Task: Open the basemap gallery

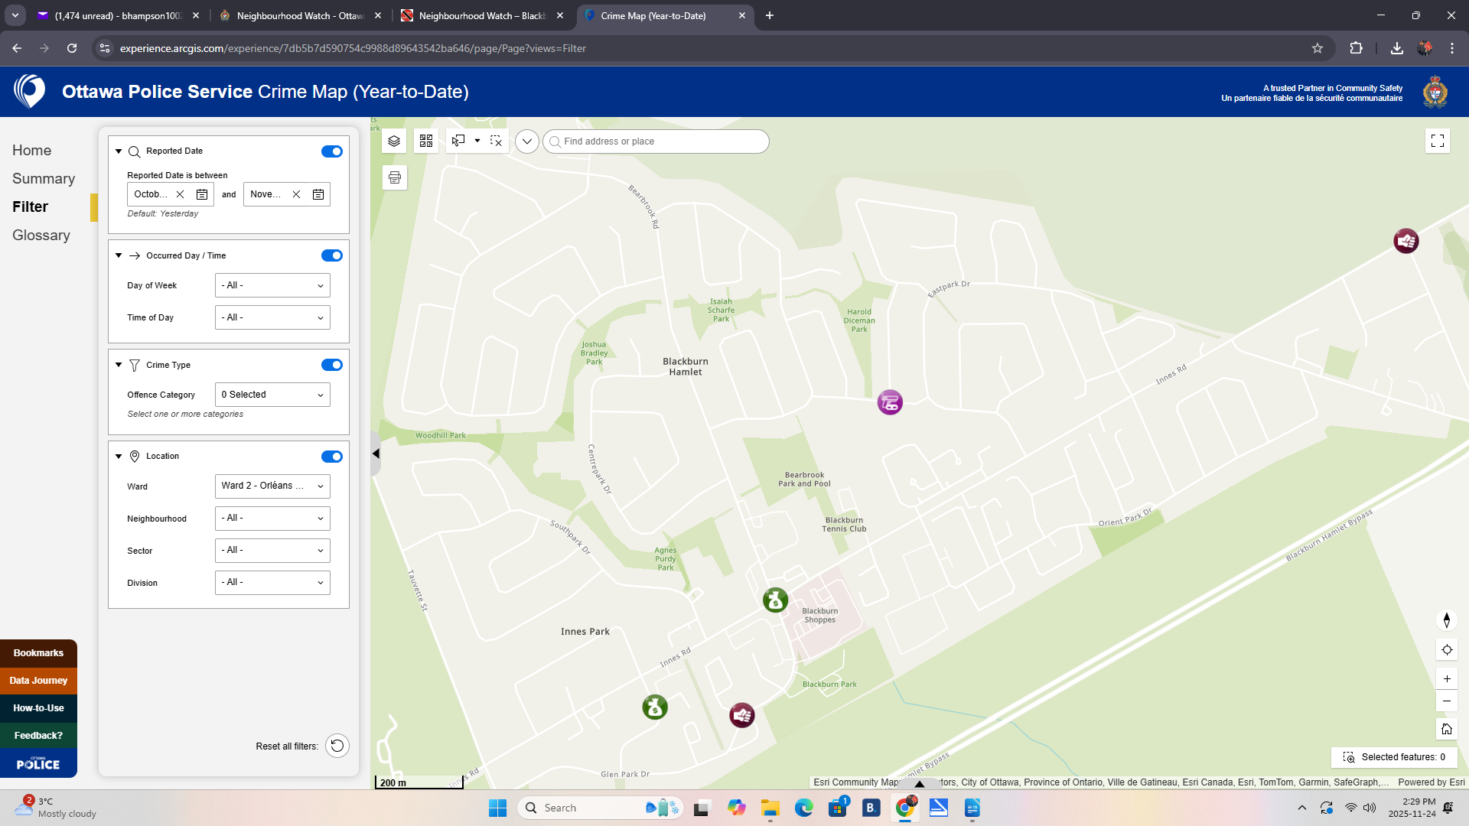Action: tap(426, 141)
